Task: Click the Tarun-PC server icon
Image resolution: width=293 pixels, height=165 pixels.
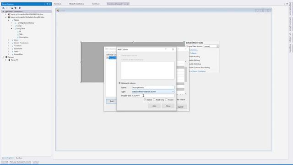Action: pyautogui.click(x=9, y=60)
